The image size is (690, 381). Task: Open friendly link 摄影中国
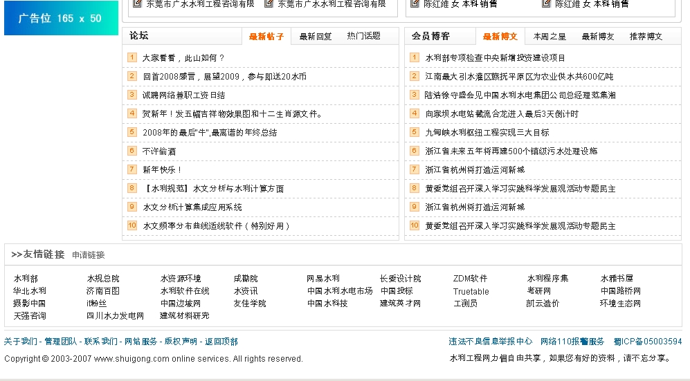[30, 304]
